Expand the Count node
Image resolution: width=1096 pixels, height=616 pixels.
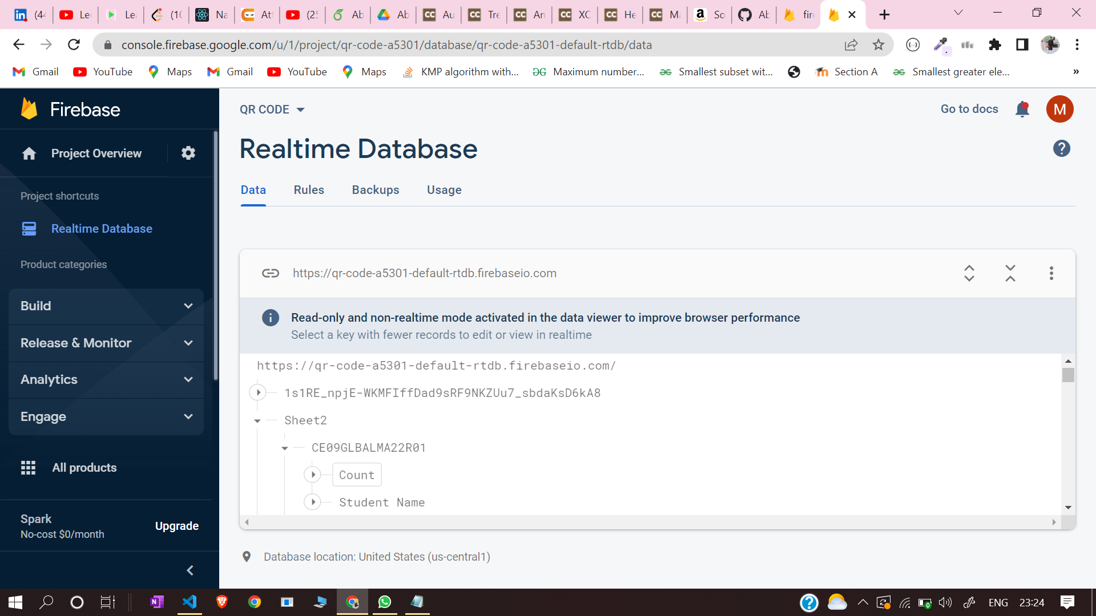point(313,475)
